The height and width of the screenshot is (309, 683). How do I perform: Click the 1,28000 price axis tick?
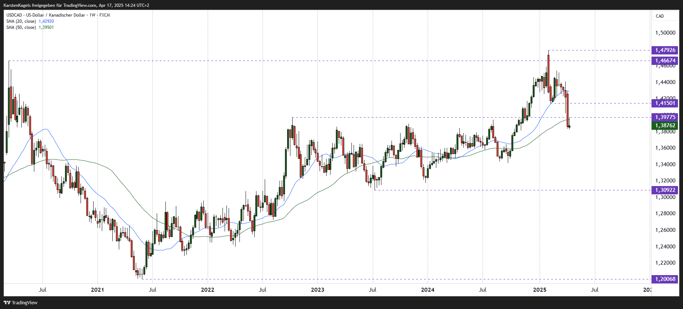[x=665, y=213]
